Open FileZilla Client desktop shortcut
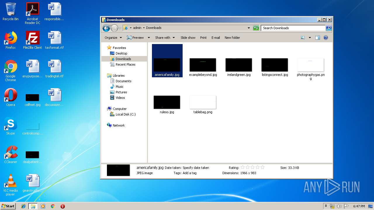Image resolution: width=374 pixels, height=210 pixels. (32, 40)
